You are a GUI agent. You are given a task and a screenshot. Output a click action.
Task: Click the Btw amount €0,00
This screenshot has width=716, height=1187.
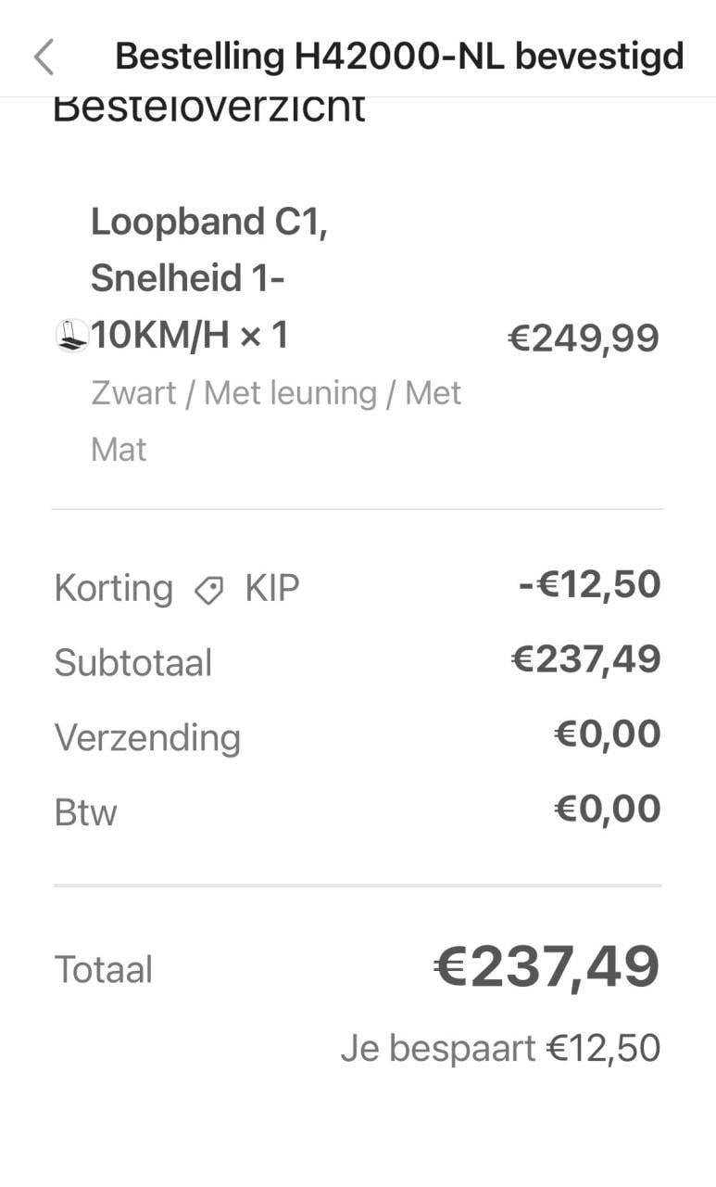pos(606,808)
